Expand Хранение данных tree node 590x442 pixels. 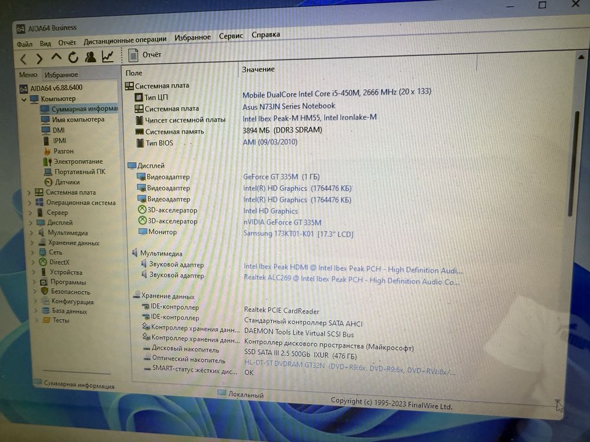pos(32,243)
